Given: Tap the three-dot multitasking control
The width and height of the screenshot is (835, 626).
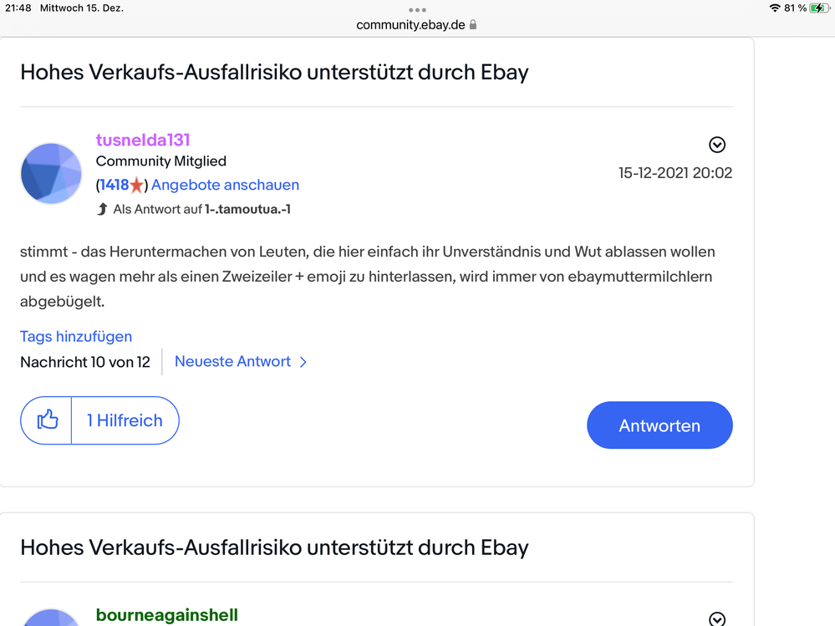Looking at the screenshot, I should 417,10.
